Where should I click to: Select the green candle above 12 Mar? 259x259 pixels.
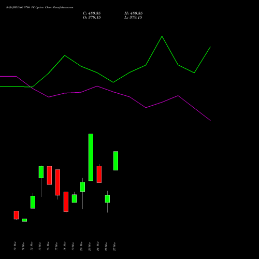tap(33, 202)
